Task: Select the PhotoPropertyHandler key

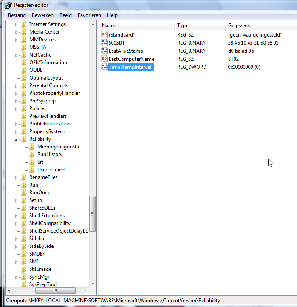Action: (x=54, y=93)
